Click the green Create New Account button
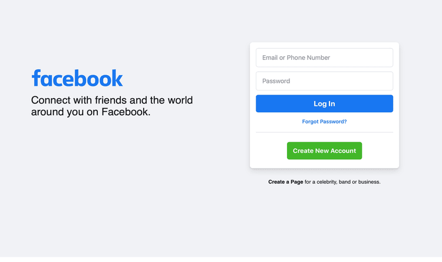The width and height of the screenshot is (442, 262). click(324, 151)
